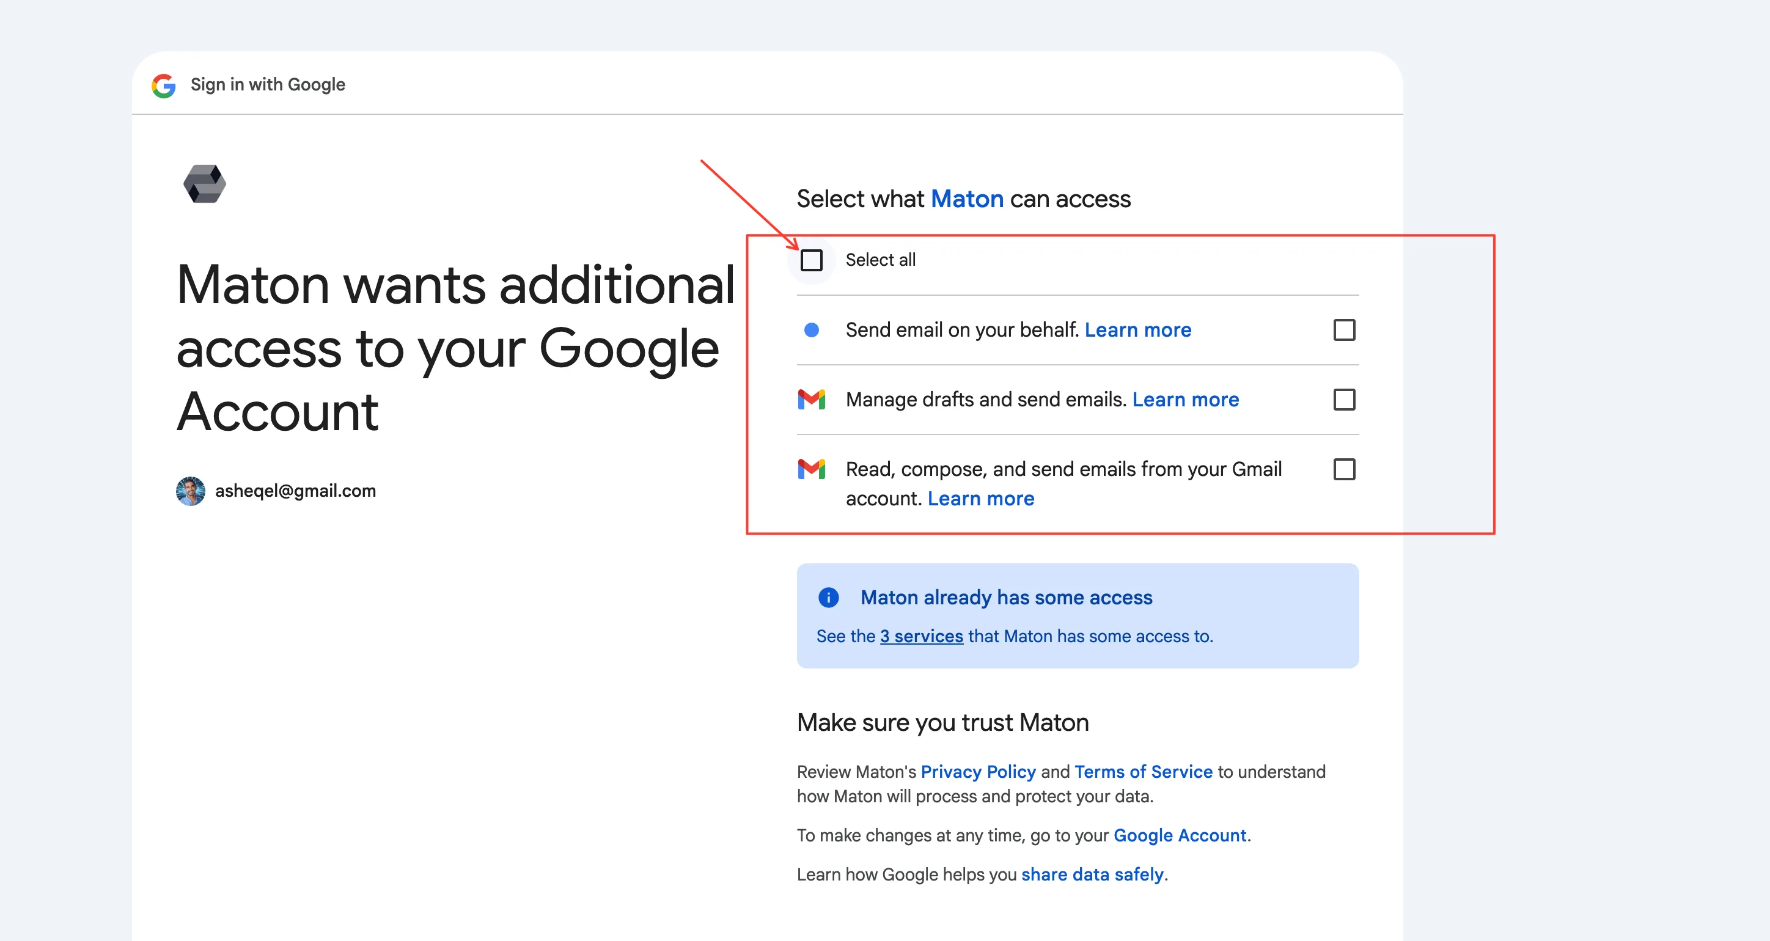Click the asheqel@gmail.com account email
This screenshot has height=941, width=1770.
(x=295, y=491)
